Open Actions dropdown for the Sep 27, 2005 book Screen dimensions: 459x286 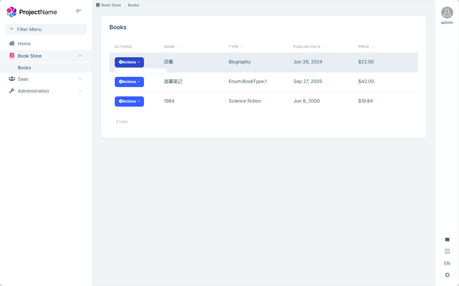129,82
